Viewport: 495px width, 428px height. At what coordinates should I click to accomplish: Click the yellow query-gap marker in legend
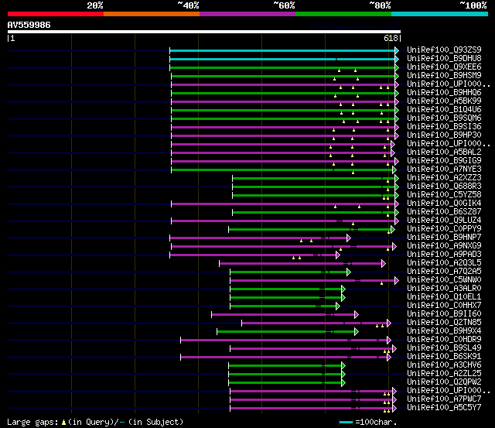pyautogui.click(x=63, y=423)
